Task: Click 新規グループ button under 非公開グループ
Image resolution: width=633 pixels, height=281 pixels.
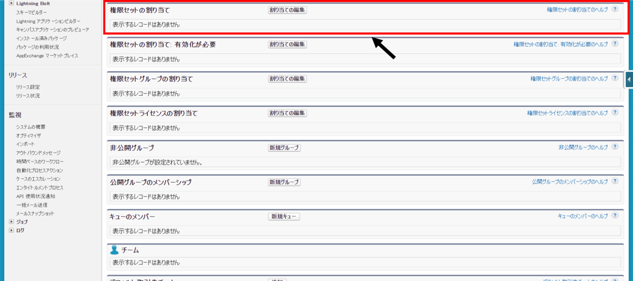Action: (284, 148)
